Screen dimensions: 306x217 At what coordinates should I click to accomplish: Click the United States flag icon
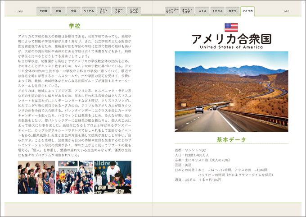click(231, 28)
